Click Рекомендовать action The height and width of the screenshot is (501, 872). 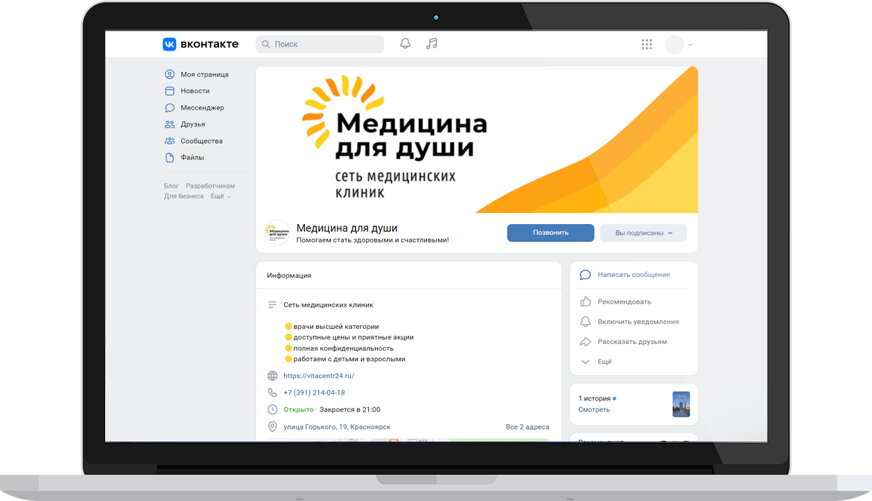[624, 301]
